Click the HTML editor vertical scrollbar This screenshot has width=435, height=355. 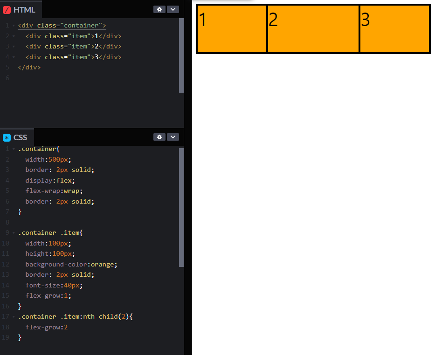[x=181, y=55]
